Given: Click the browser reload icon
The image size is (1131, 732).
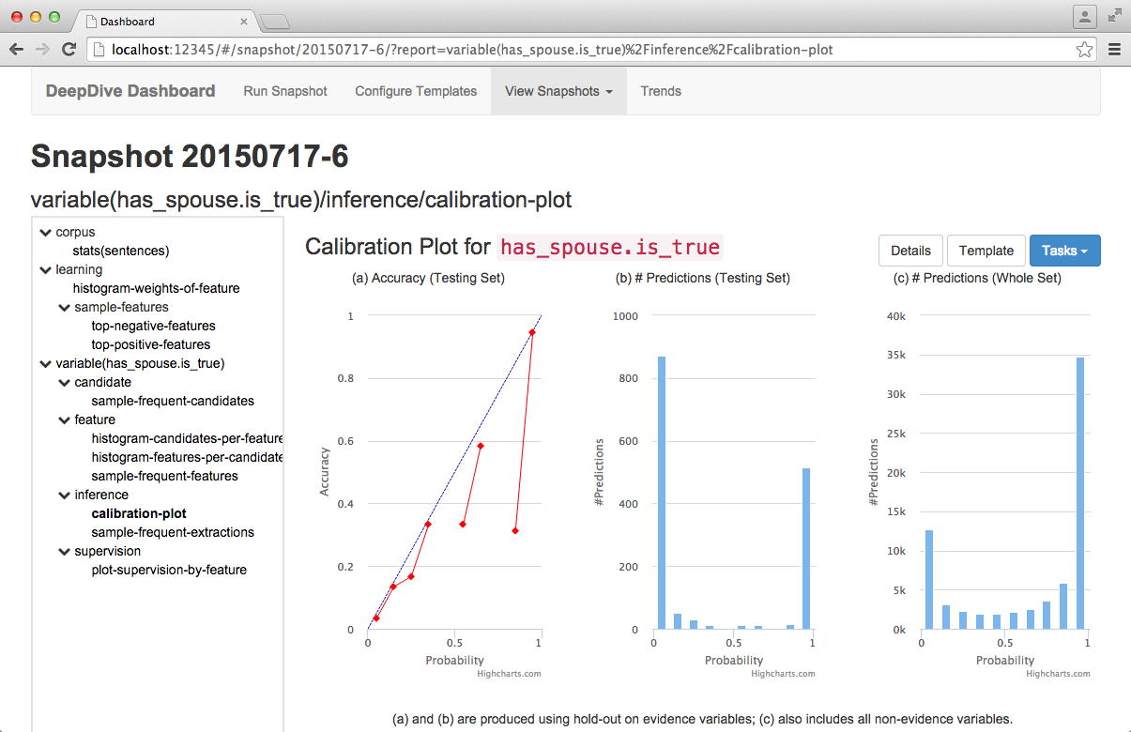Looking at the screenshot, I should click(x=69, y=50).
